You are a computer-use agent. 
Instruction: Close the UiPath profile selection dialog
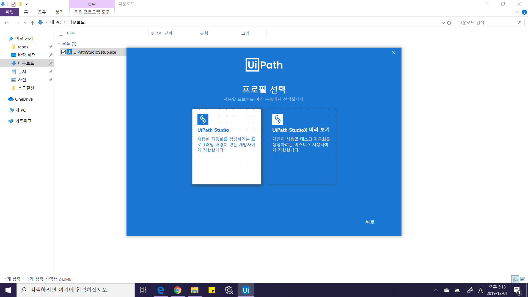394,53
